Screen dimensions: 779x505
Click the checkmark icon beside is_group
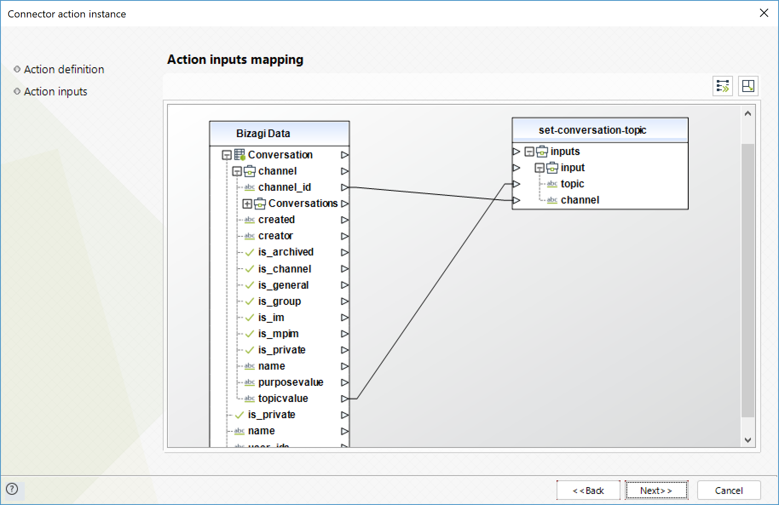click(250, 301)
